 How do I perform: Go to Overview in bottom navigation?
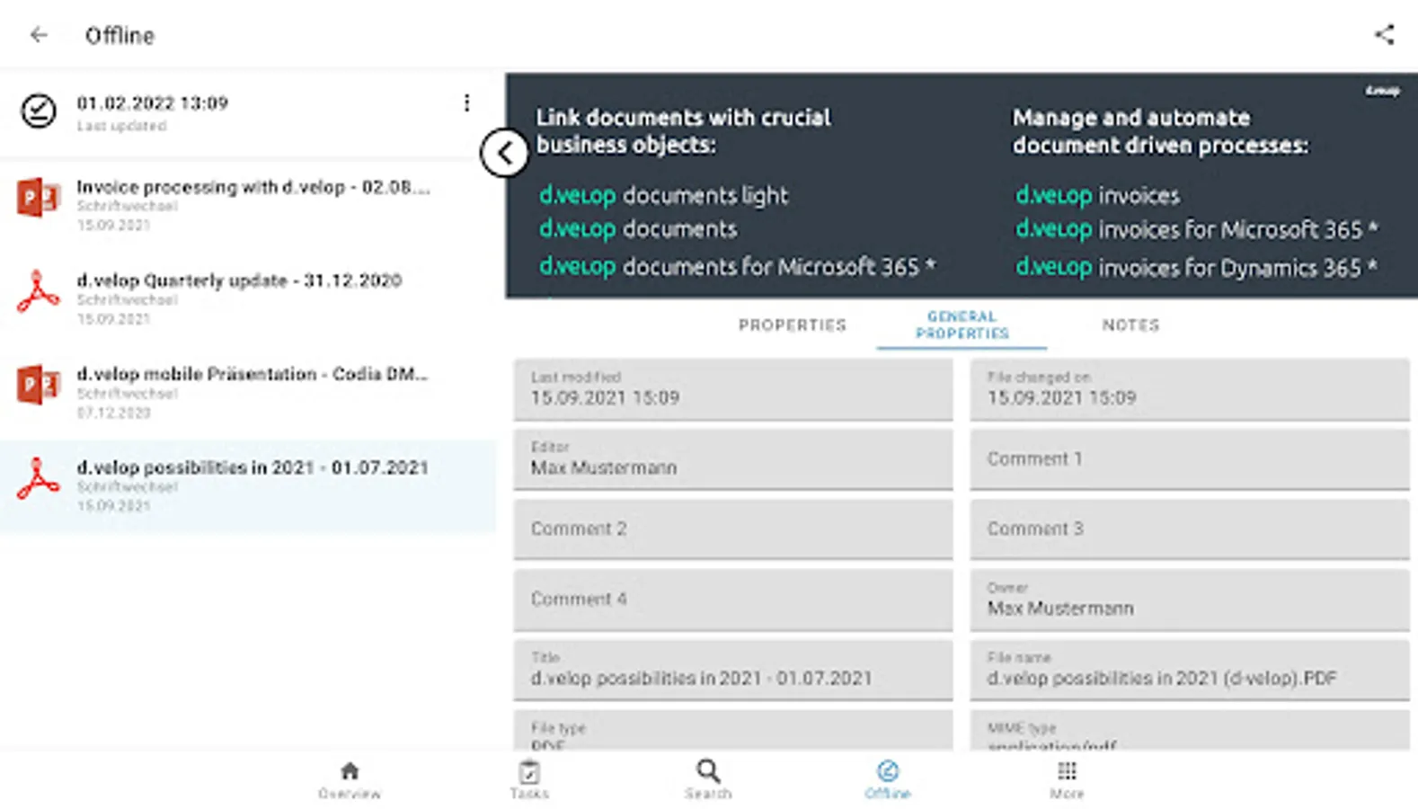pyautogui.click(x=350, y=780)
